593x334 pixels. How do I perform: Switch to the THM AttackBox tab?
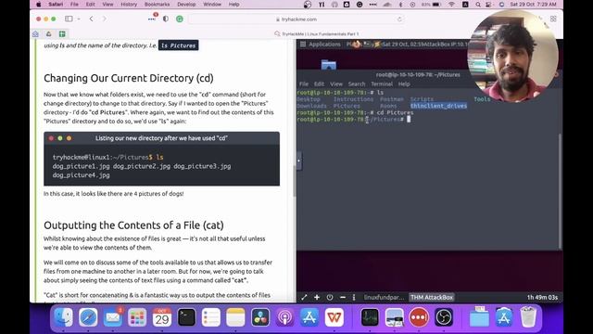[432, 297]
